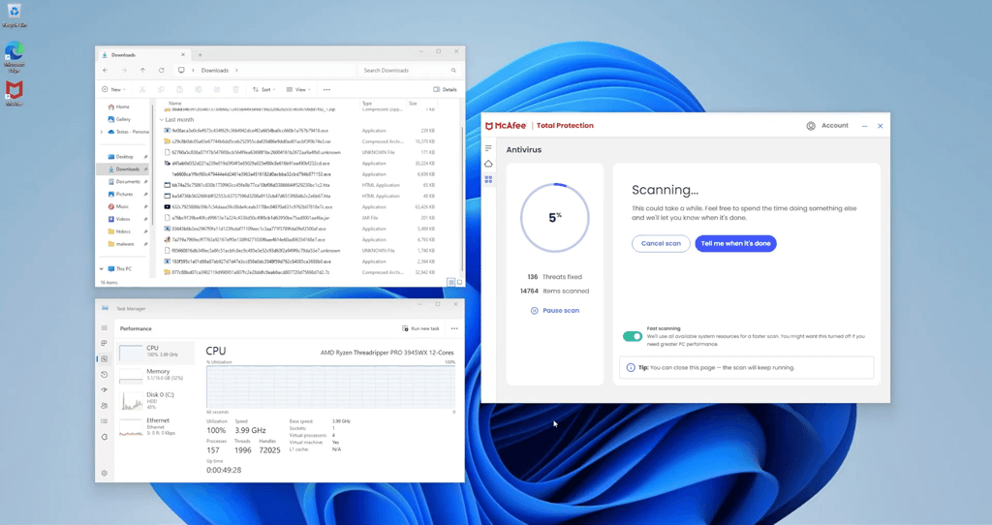The image size is (992, 525).
Task: Open Task Manager more options ellipsis
Action: pos(454,329)
